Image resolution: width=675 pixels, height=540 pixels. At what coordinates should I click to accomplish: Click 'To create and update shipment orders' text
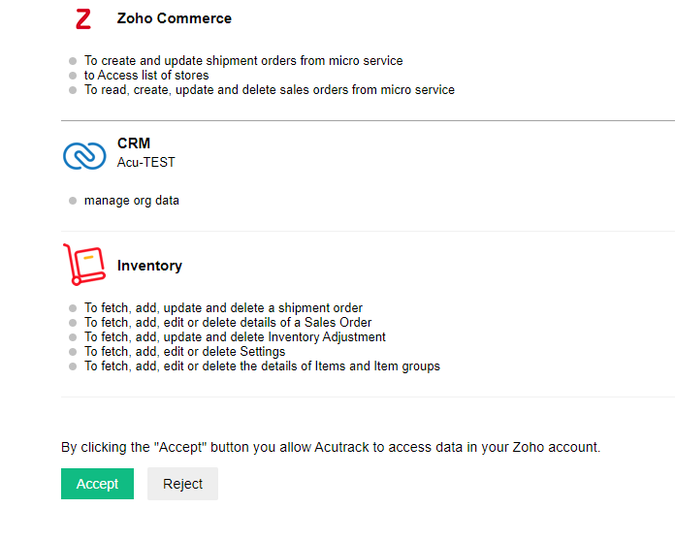click(243, 61)
